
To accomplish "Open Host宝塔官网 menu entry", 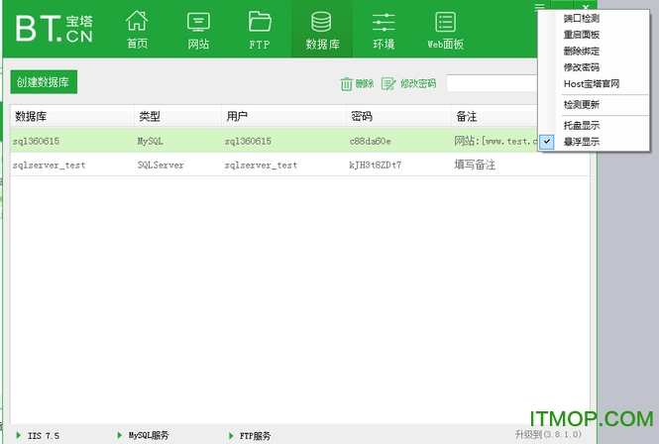I will pyautogui.click(x=592, y=83).
